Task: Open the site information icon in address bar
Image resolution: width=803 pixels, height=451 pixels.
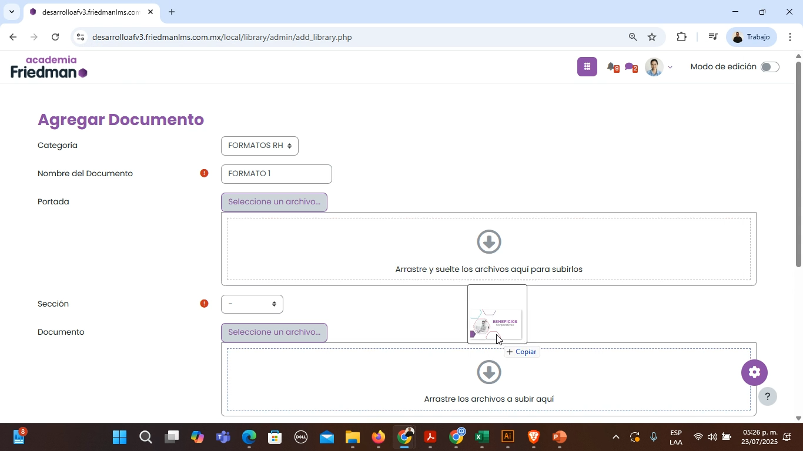Action: 81,37
